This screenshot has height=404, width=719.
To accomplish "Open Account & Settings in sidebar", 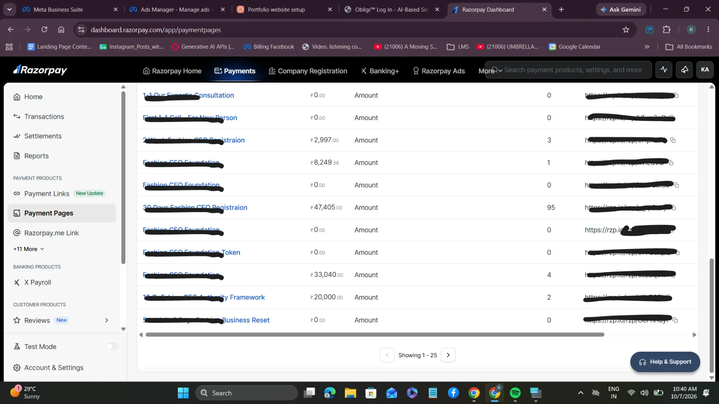I will (48, 368).
